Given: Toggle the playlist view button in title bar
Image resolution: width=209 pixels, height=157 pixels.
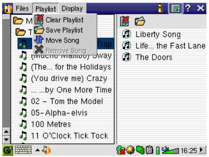Looking at the screenshot, I should tap(176, 9).
